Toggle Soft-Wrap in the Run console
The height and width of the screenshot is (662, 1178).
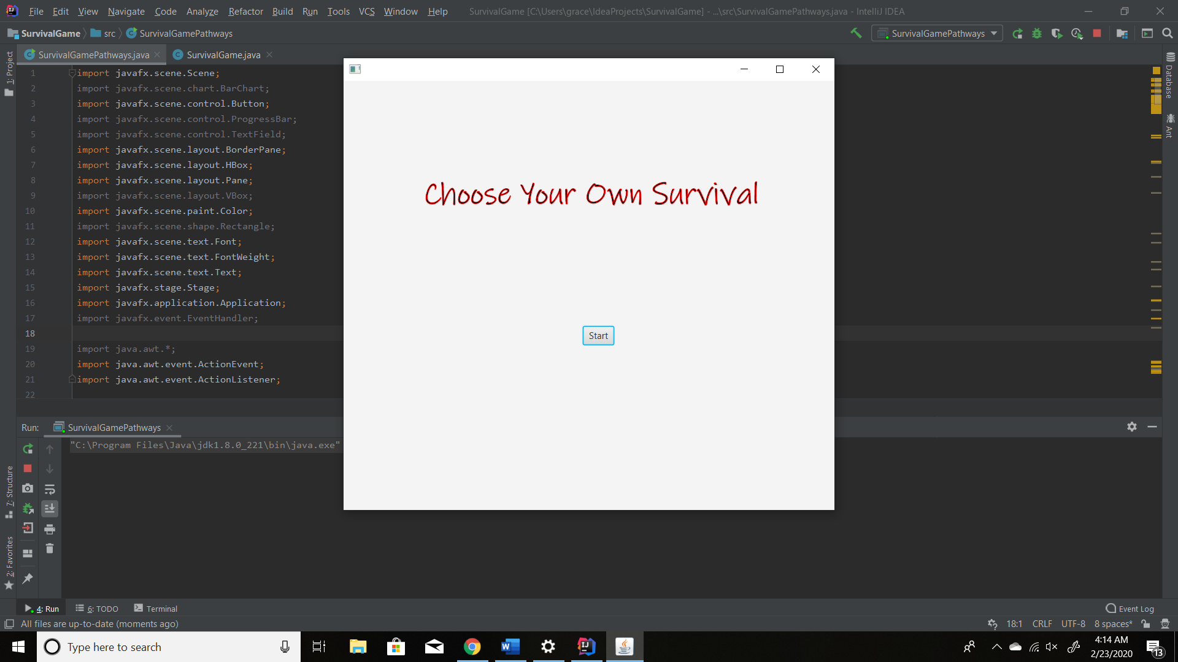(50, 489)
